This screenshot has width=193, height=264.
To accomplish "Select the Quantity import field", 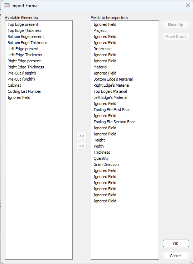I will tap(101, 158).
